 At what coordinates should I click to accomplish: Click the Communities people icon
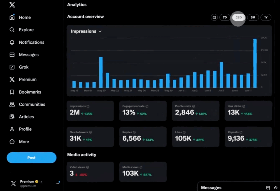12,104
